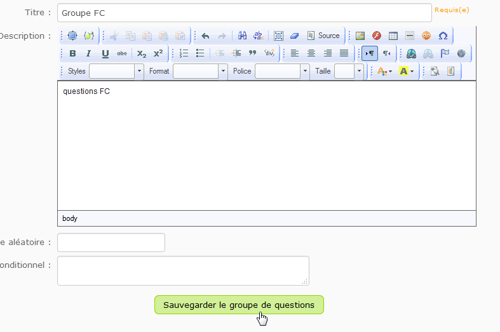This screenshot has width=500, height=332.
Task: Open the Styles dropdown
Action: (x=116, y=71)
